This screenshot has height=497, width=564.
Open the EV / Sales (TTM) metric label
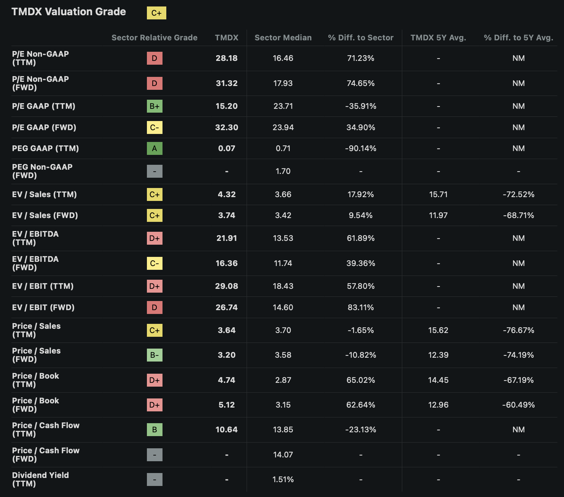[45, 194]
